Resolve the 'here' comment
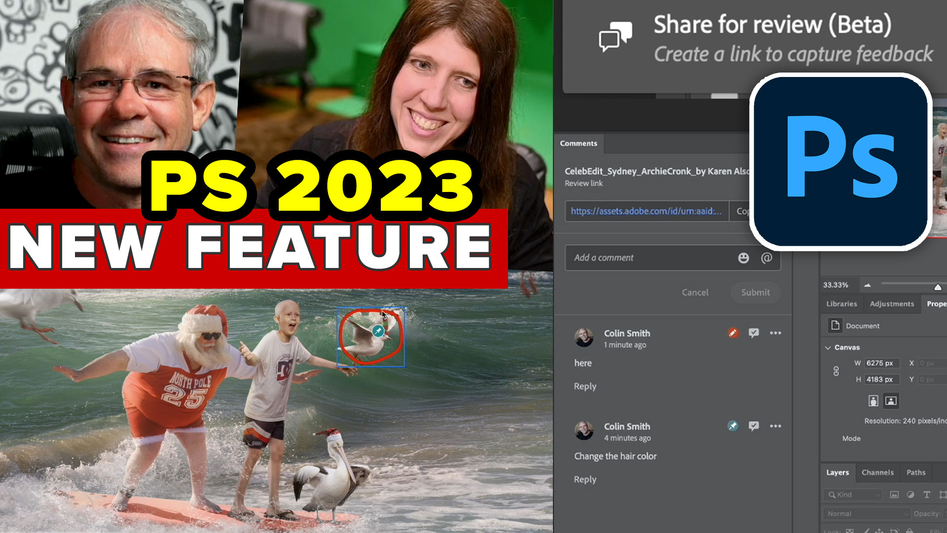The height and width of the screenshot is (533, 947). click(x=754, y=333)
